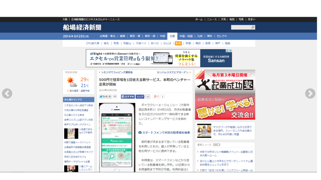Click the Twitter ツイート button
This screenshot has height=180, width=321.
[x=106, y=96]
